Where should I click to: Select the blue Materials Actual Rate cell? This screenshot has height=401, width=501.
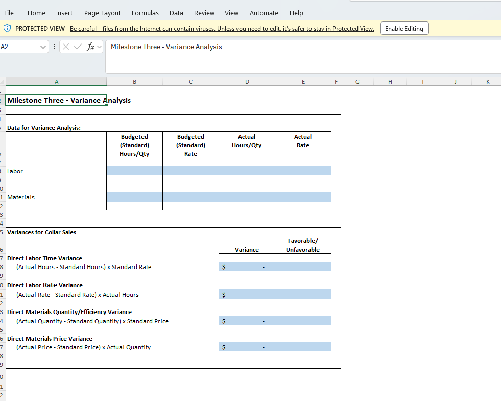tap(303, 197)
